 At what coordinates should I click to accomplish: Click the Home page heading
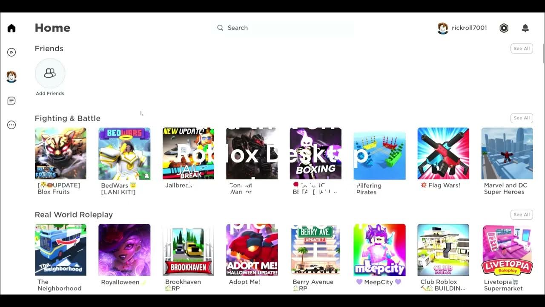pyautogui.click(x=52, y=28)
